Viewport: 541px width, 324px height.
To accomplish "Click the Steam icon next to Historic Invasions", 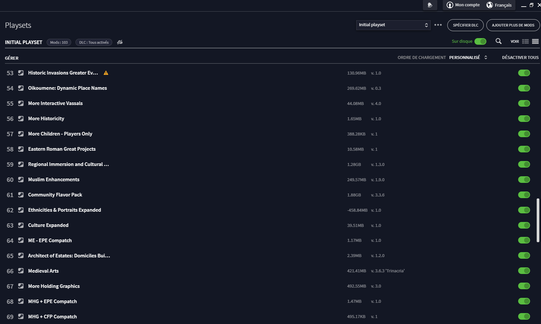I will click(x=21, y=73).
